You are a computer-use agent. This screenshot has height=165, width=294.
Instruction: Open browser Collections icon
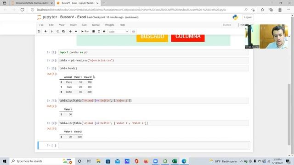271,10
